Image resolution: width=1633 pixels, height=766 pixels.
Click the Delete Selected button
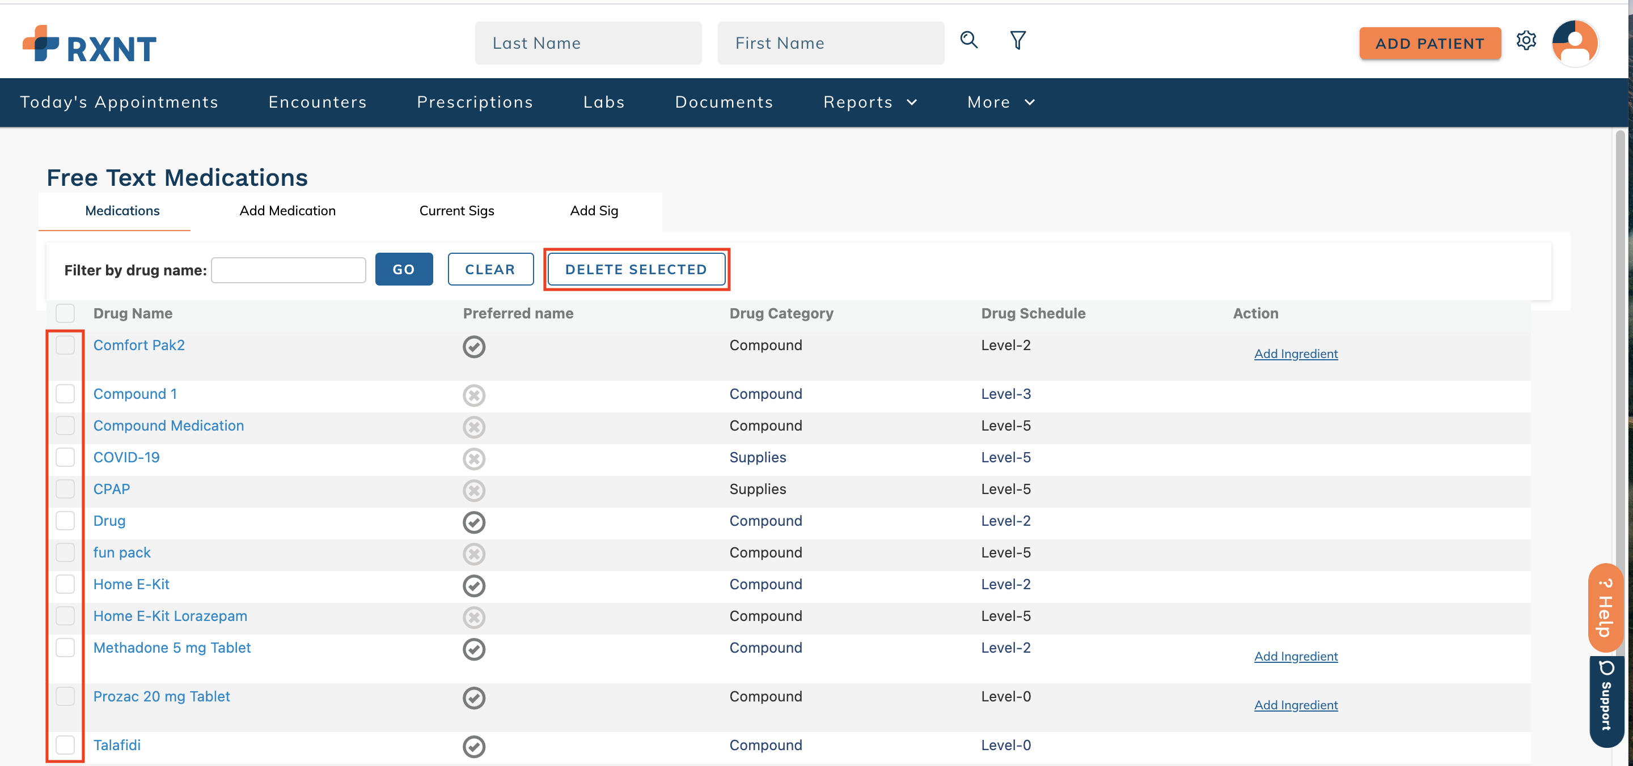[636, 269]
